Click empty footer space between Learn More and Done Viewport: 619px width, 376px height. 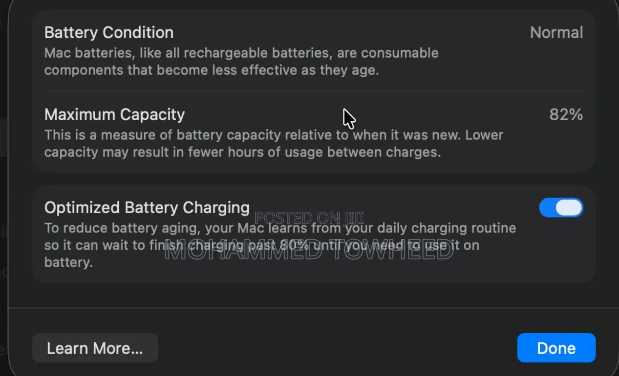click(337, 348)
